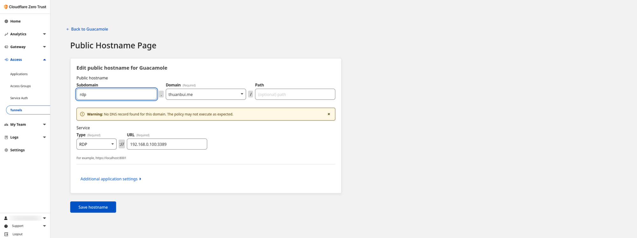Click the Logout icon
This screenshot has width=637, height=238.
click(6, 234)
